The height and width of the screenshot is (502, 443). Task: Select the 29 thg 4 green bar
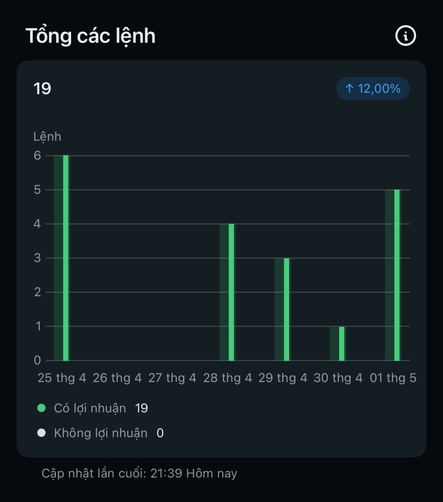[x=287, y=309]
